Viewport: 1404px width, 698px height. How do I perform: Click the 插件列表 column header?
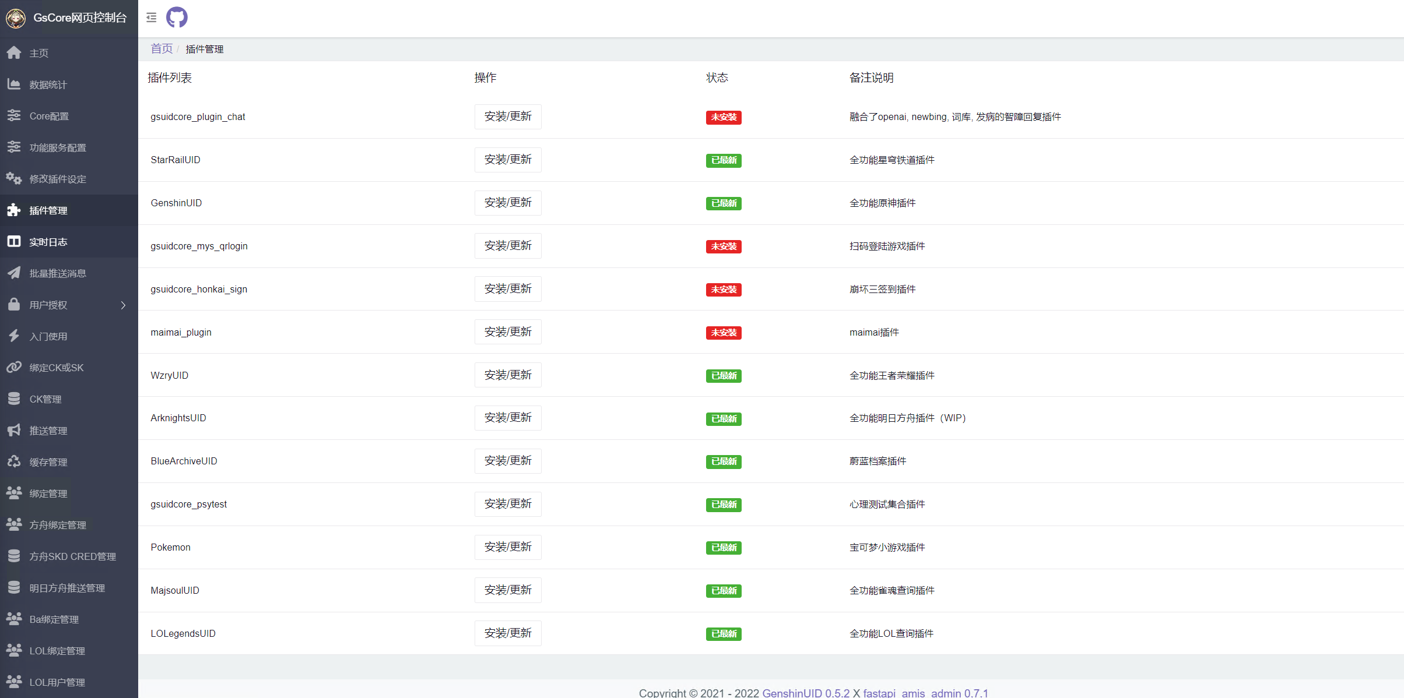(x=170, y=77)
